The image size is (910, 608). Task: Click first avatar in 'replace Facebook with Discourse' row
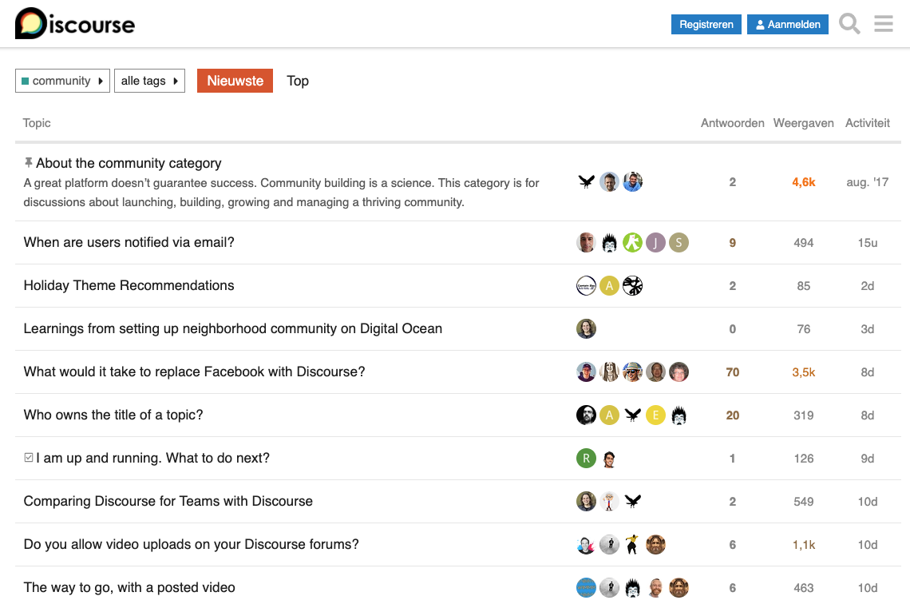[x=586, y=372]
